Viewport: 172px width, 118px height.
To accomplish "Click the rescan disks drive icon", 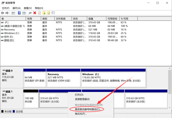I will (x=30, y=13).
